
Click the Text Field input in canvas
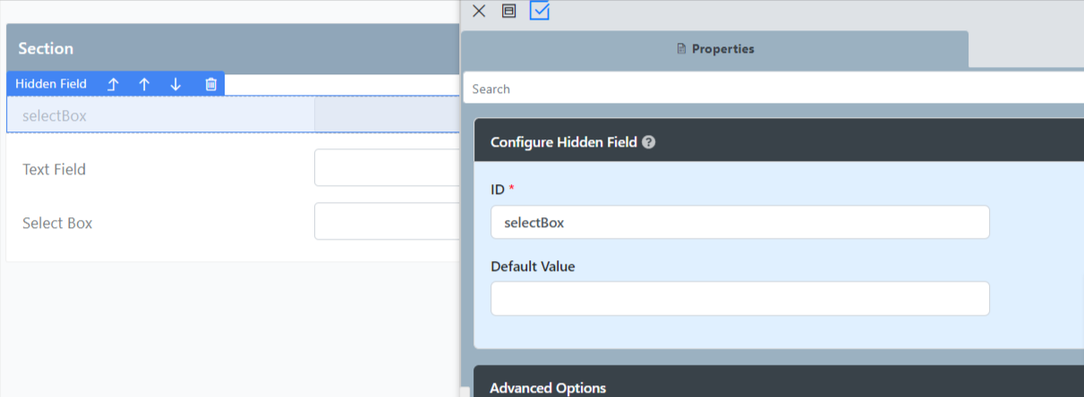click(387, 168)
